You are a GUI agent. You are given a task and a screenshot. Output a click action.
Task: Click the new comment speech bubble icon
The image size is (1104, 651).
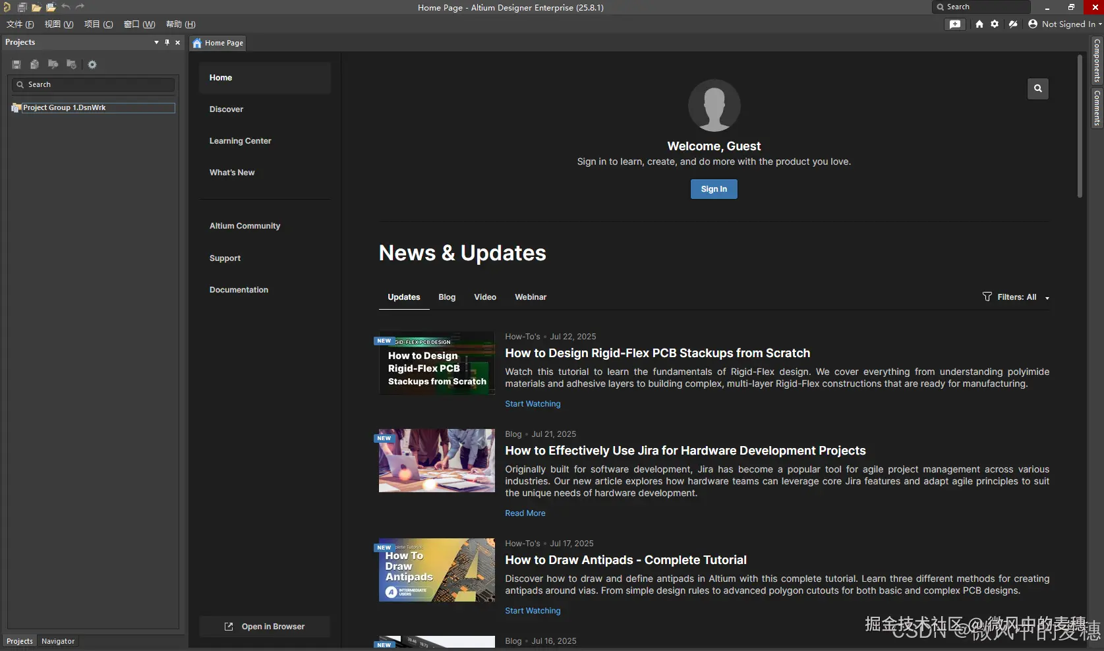[x=955, y=24]
